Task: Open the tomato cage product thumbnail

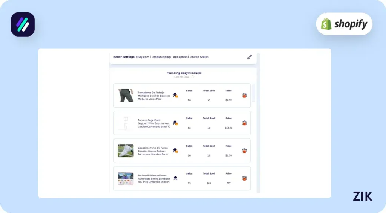Action: coord(126,123)
